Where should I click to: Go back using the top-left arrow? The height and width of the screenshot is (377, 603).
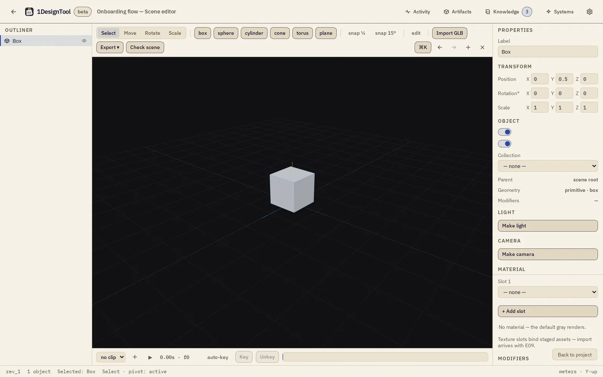point(14,12)
